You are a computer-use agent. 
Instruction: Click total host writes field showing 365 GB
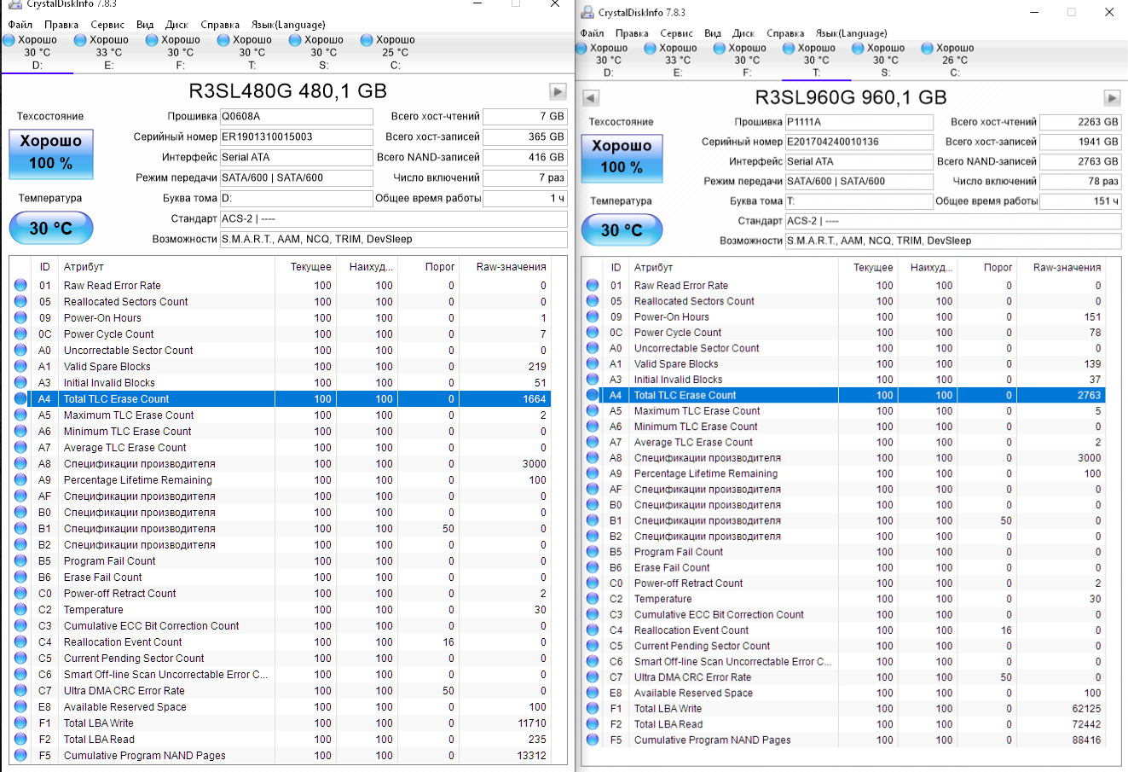point(525,136)
